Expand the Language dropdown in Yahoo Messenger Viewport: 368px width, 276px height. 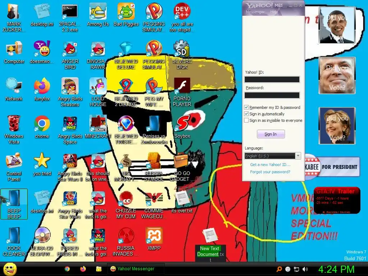tap(298, 156)
